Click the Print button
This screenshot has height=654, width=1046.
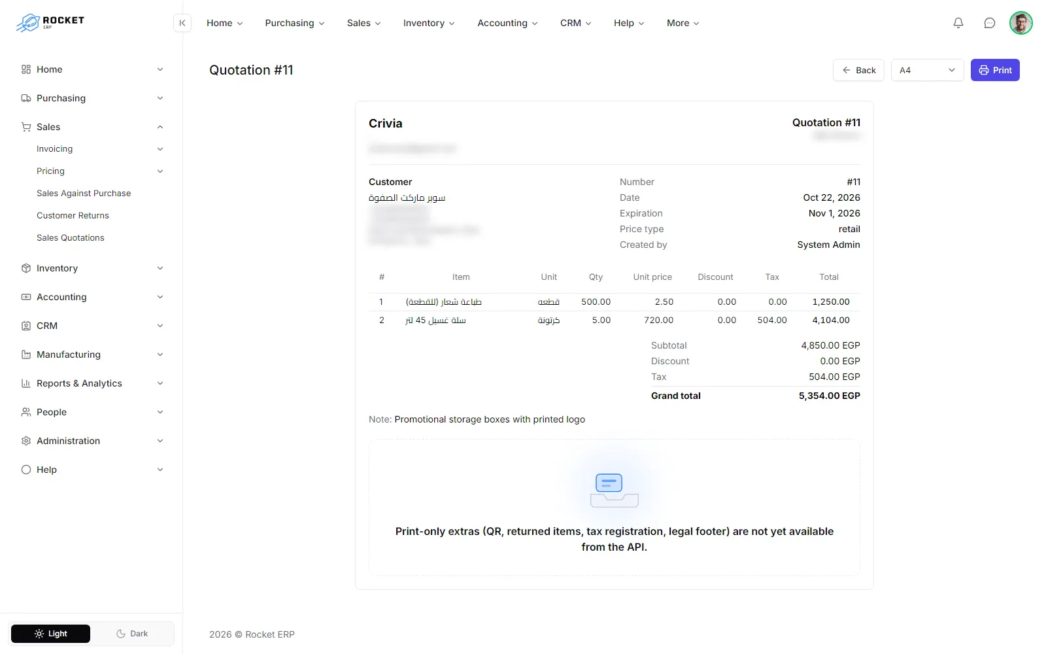[995, 70]
